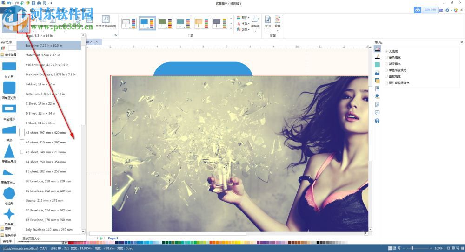Image resolution: width=465 pixels, height=252 pixels.
Task: Select the isosceles triangle shape
Action: point(9,151)
